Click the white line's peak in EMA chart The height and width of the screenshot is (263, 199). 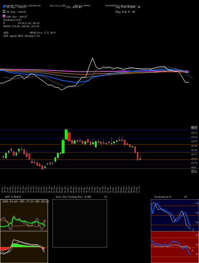[92, 58]
